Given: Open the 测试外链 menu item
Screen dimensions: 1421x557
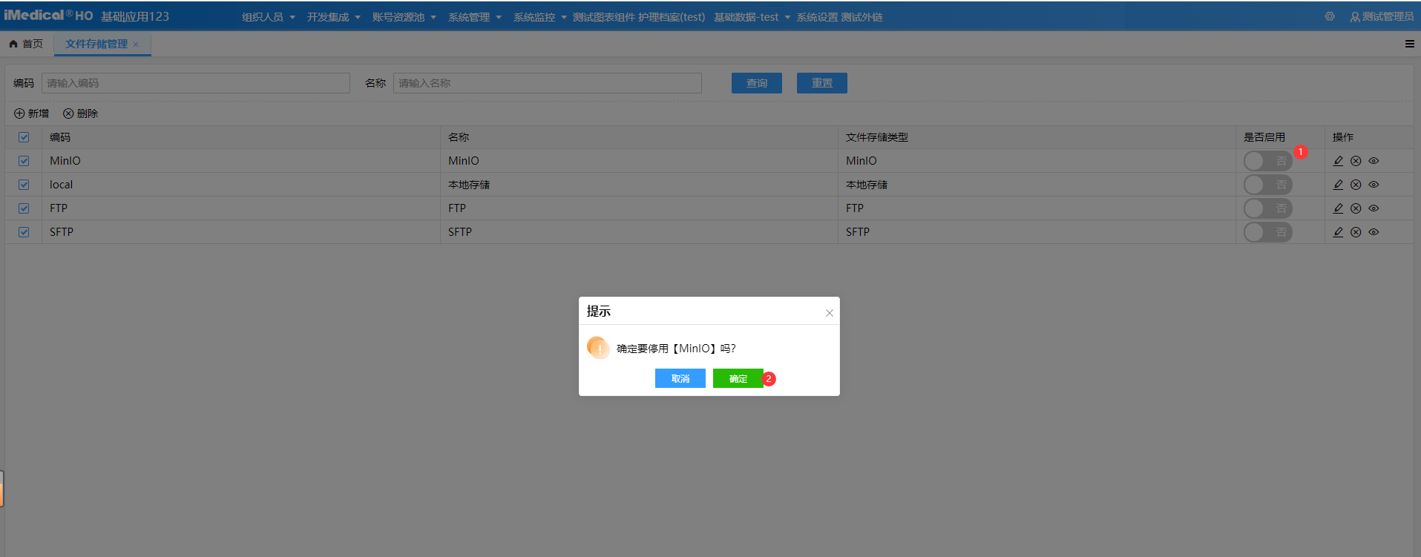Looking at the screenshot, I should [862, 17].
